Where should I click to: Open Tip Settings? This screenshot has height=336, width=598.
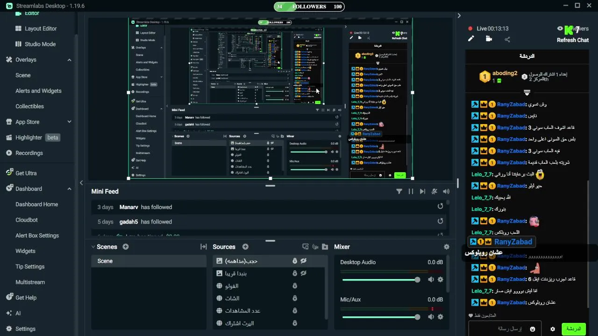[30, 266]
